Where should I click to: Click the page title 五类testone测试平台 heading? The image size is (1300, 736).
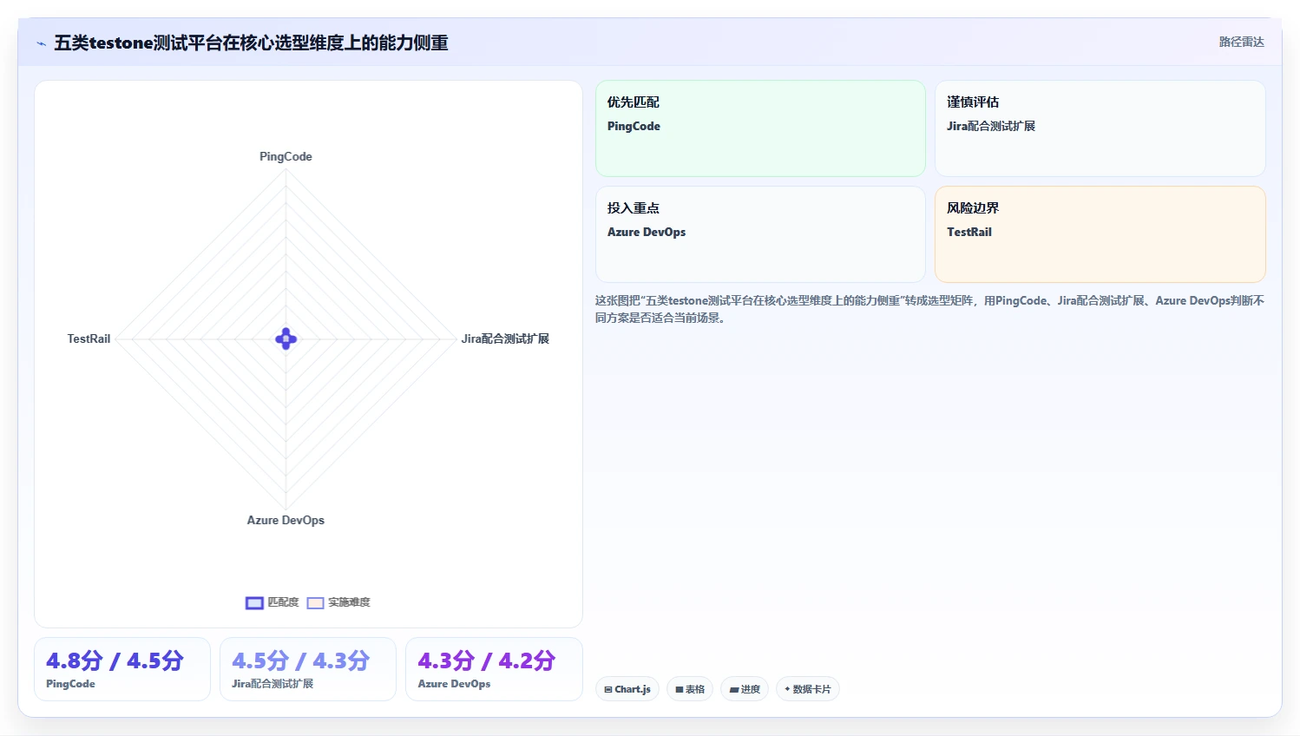251,43
